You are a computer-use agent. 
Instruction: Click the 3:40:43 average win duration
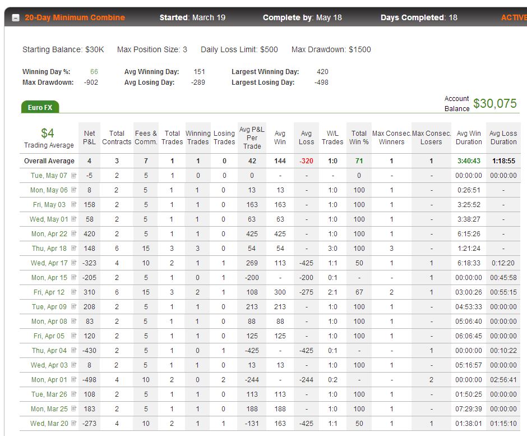tap(469, 161)
